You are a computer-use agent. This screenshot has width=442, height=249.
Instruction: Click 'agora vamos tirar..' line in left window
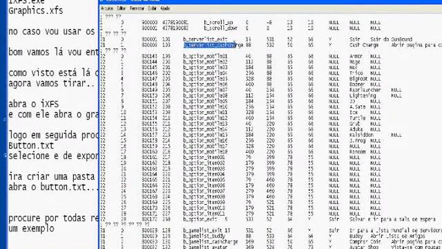[x=51, y=84]
